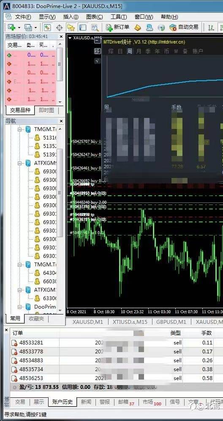223x421 pixels.
Task: Toggle the Navigator star-folder icon
Action: click(x=71, y=27)
